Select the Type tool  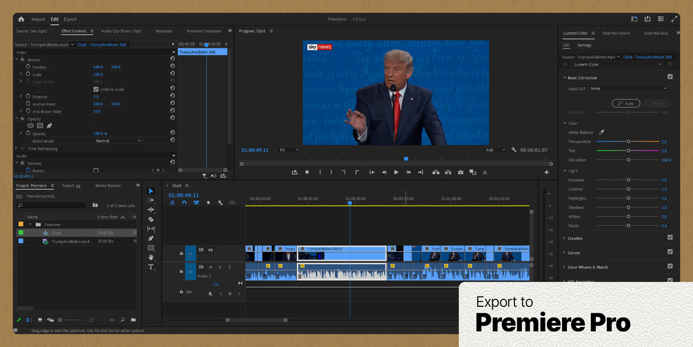[x=151, y=267]
